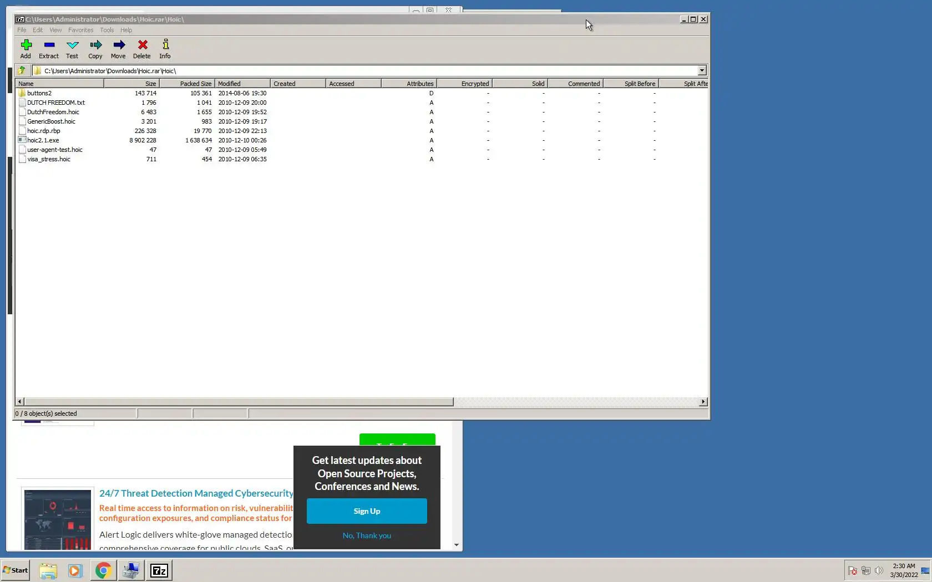Open the File menu

[22, 30]
